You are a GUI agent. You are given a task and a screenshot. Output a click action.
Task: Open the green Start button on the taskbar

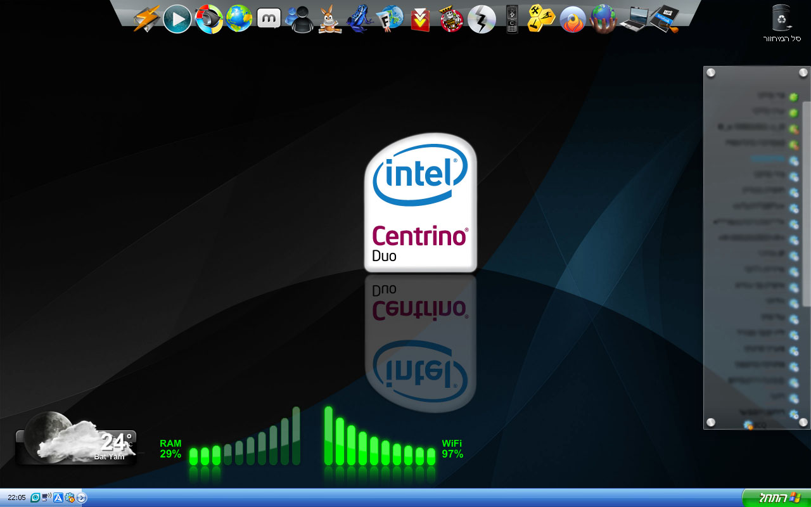(776, 497)
